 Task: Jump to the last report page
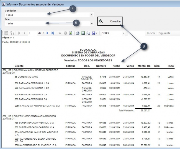53,33
